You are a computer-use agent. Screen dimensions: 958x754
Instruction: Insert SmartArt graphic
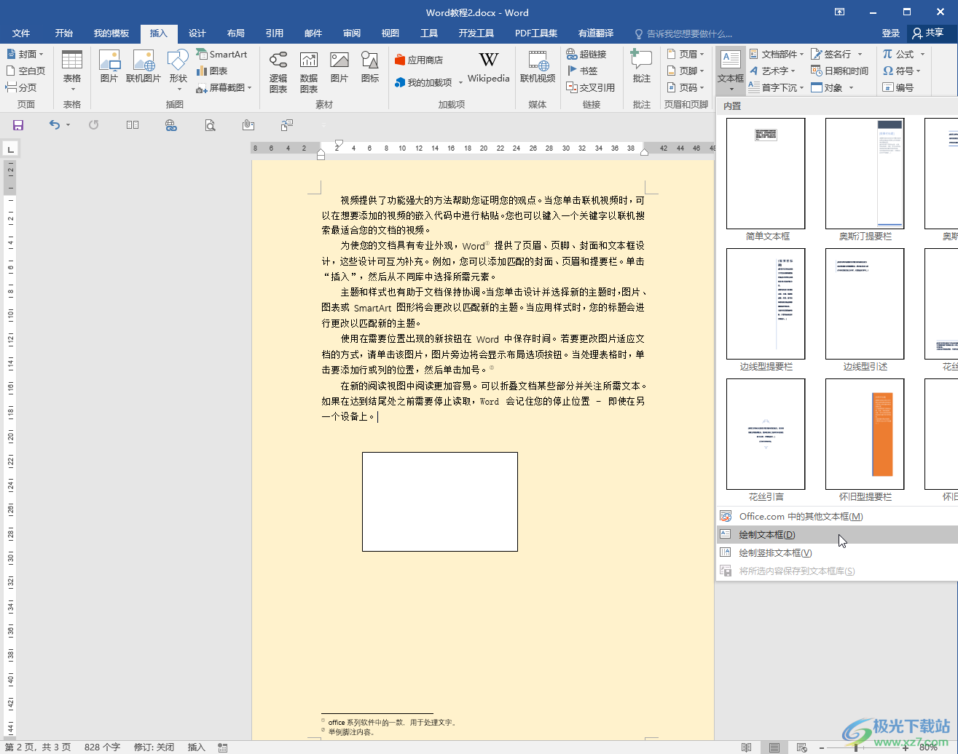[x=221, y=54]
